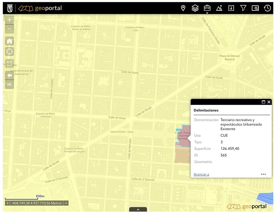This screenshot has height=214, width=276.
Task: Expand the coordinate system options chevron
Action: click(66, 203)
